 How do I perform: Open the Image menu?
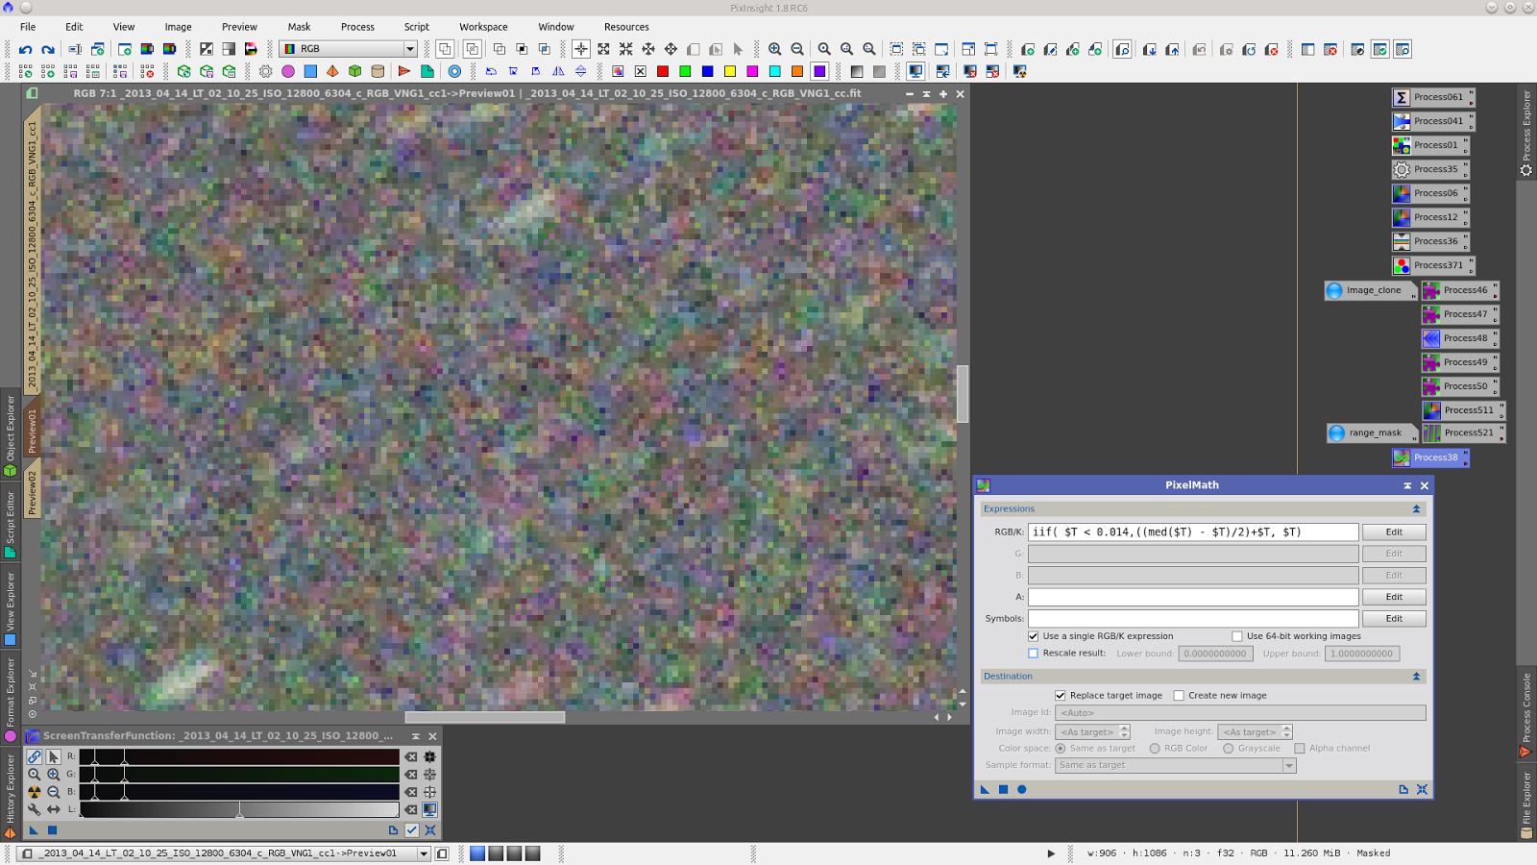point(178,27)
